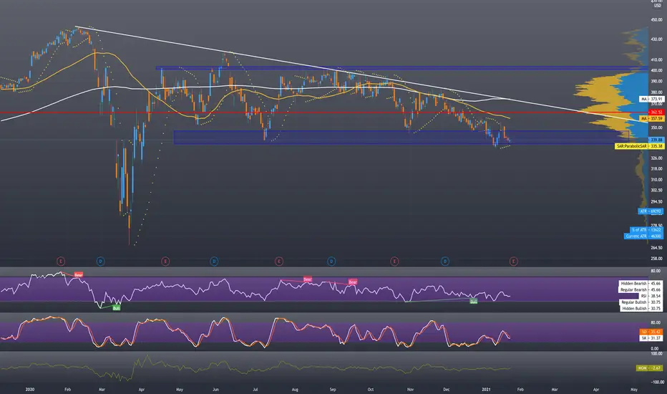Viewport: 667px width, 394px height.
Task: Click the RSI 38.54 value label
Action: coord(651,296)
